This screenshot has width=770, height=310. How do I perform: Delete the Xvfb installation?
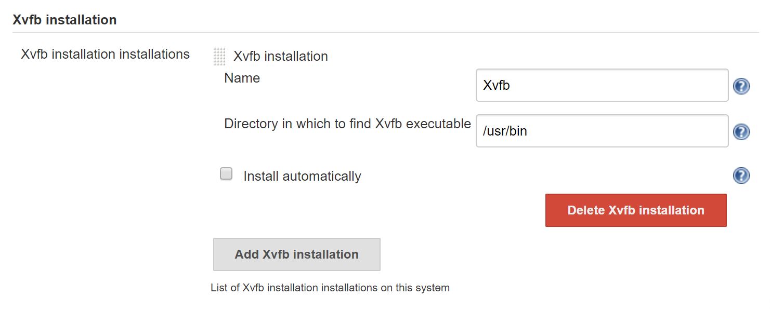coord(636,210)
